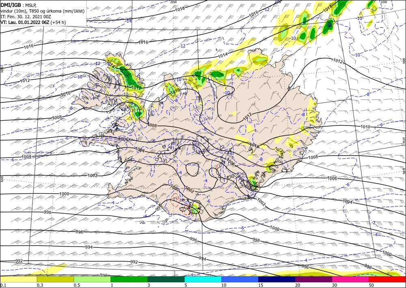Screen dimensions: 406x288
Task: Click the light green 0.5 legend swatch
Action: pyautogui.click(x=92, y=279)
